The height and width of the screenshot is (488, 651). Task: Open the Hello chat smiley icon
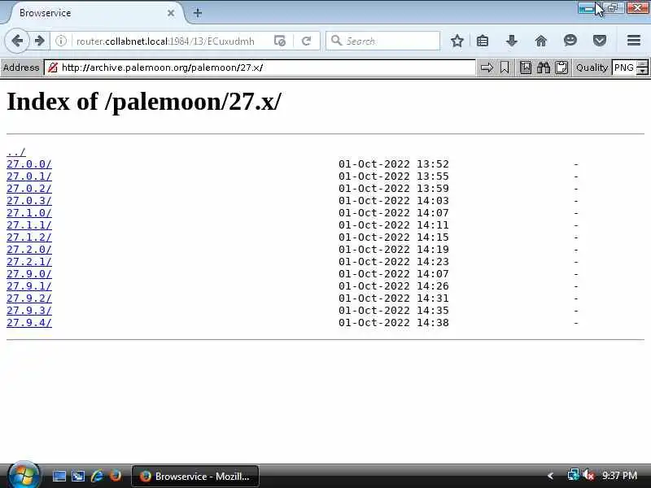click(x=570, y=40)
